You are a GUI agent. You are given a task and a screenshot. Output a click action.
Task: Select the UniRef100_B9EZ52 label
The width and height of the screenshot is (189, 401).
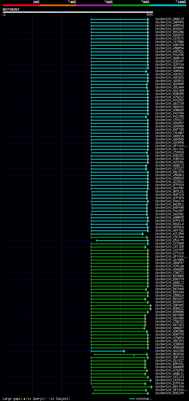point(170,156)
